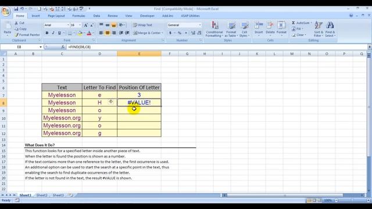
Task: Apply the red Font Color swatch
Action: pos(89,33)
